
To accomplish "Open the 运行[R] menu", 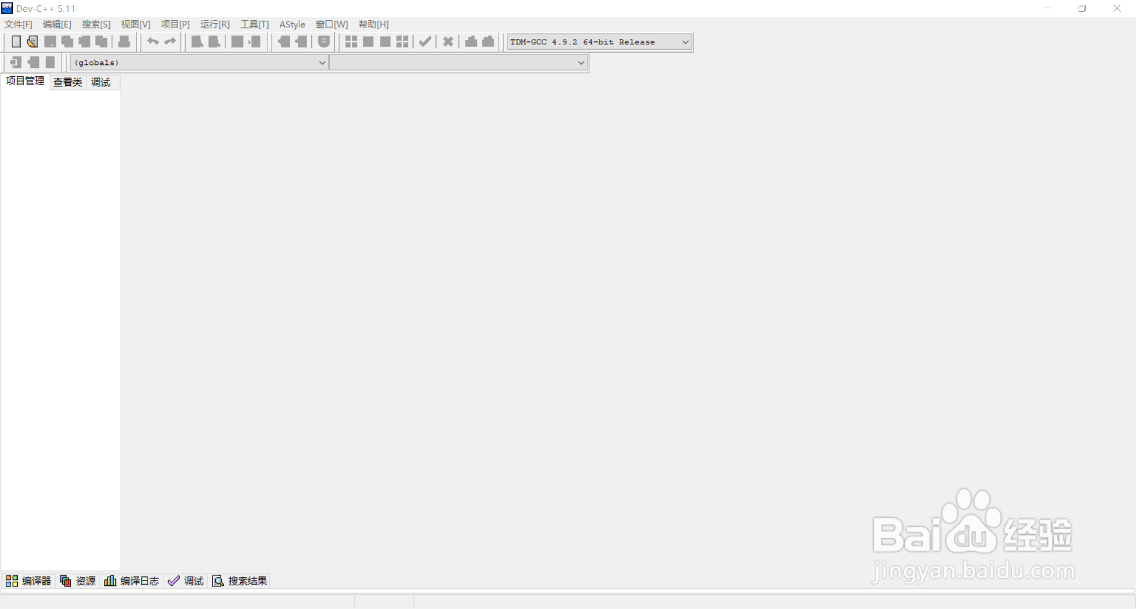I will (x=215, y=24).
